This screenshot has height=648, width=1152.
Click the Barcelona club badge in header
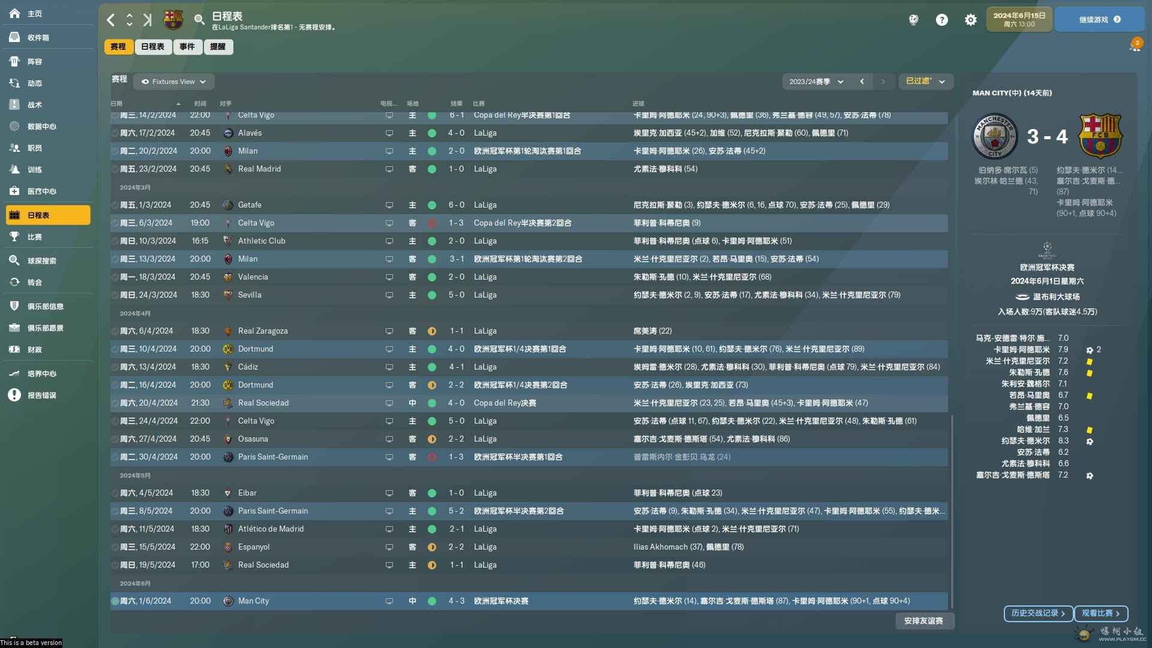[173, 20]
